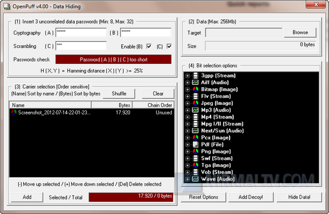This screenshot has height=214, width=329.
Task: Click the Mp3 (Audio) waveform icon
Action: coord(195,110)
